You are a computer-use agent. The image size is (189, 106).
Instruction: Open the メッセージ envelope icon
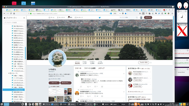click(79, 17)
